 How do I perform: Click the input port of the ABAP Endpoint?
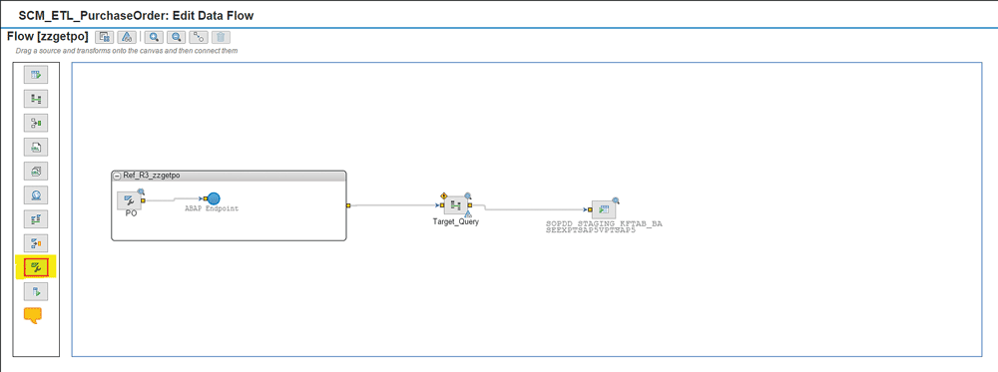(206, 199)
